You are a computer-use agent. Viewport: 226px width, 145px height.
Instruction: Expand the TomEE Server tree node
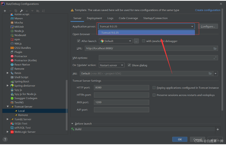coord(8,119)
